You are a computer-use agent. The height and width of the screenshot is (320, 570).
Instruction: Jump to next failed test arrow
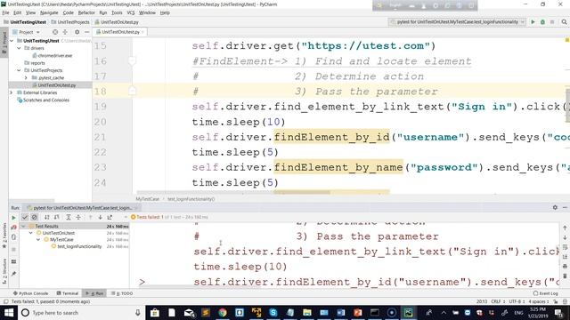coord(100,217)
